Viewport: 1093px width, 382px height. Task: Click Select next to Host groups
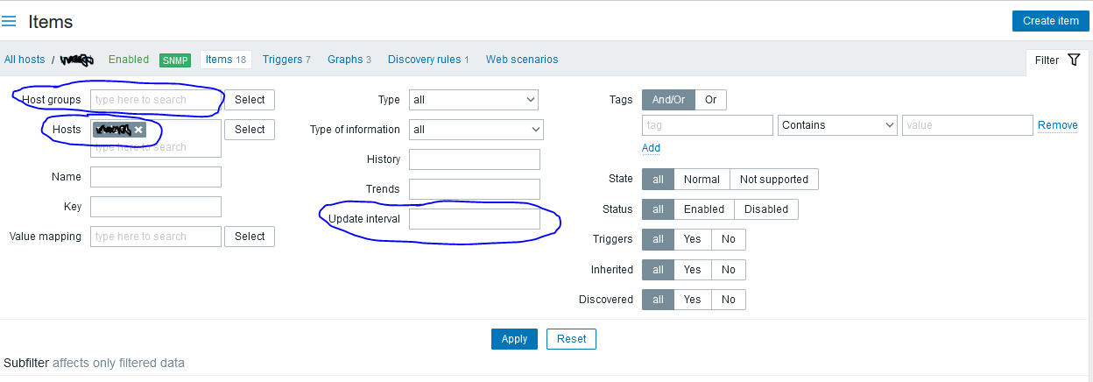coord(249,100)
